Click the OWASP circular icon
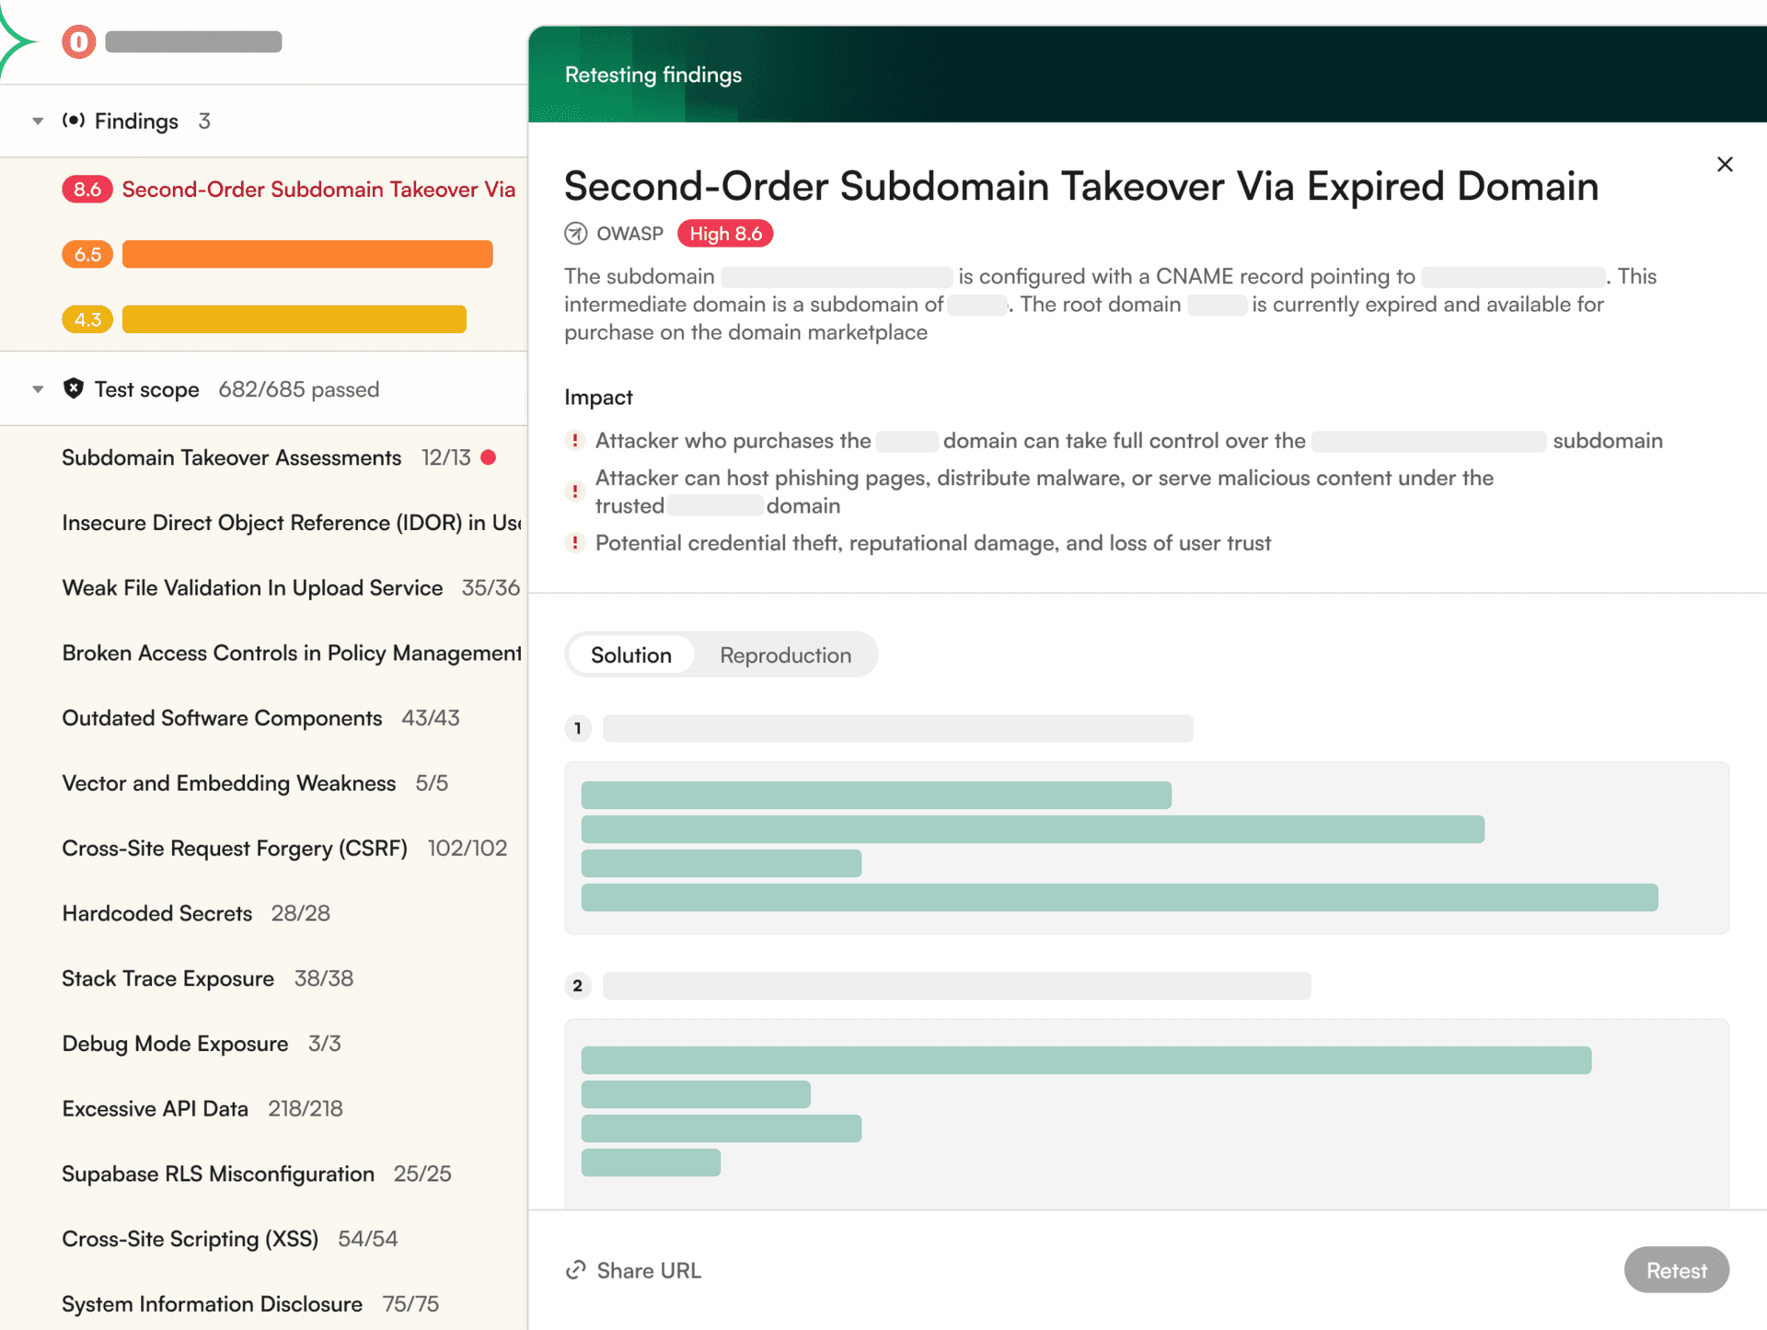Image resolution: width=1767 pixels, height=1330 pixels. point(576,234)
